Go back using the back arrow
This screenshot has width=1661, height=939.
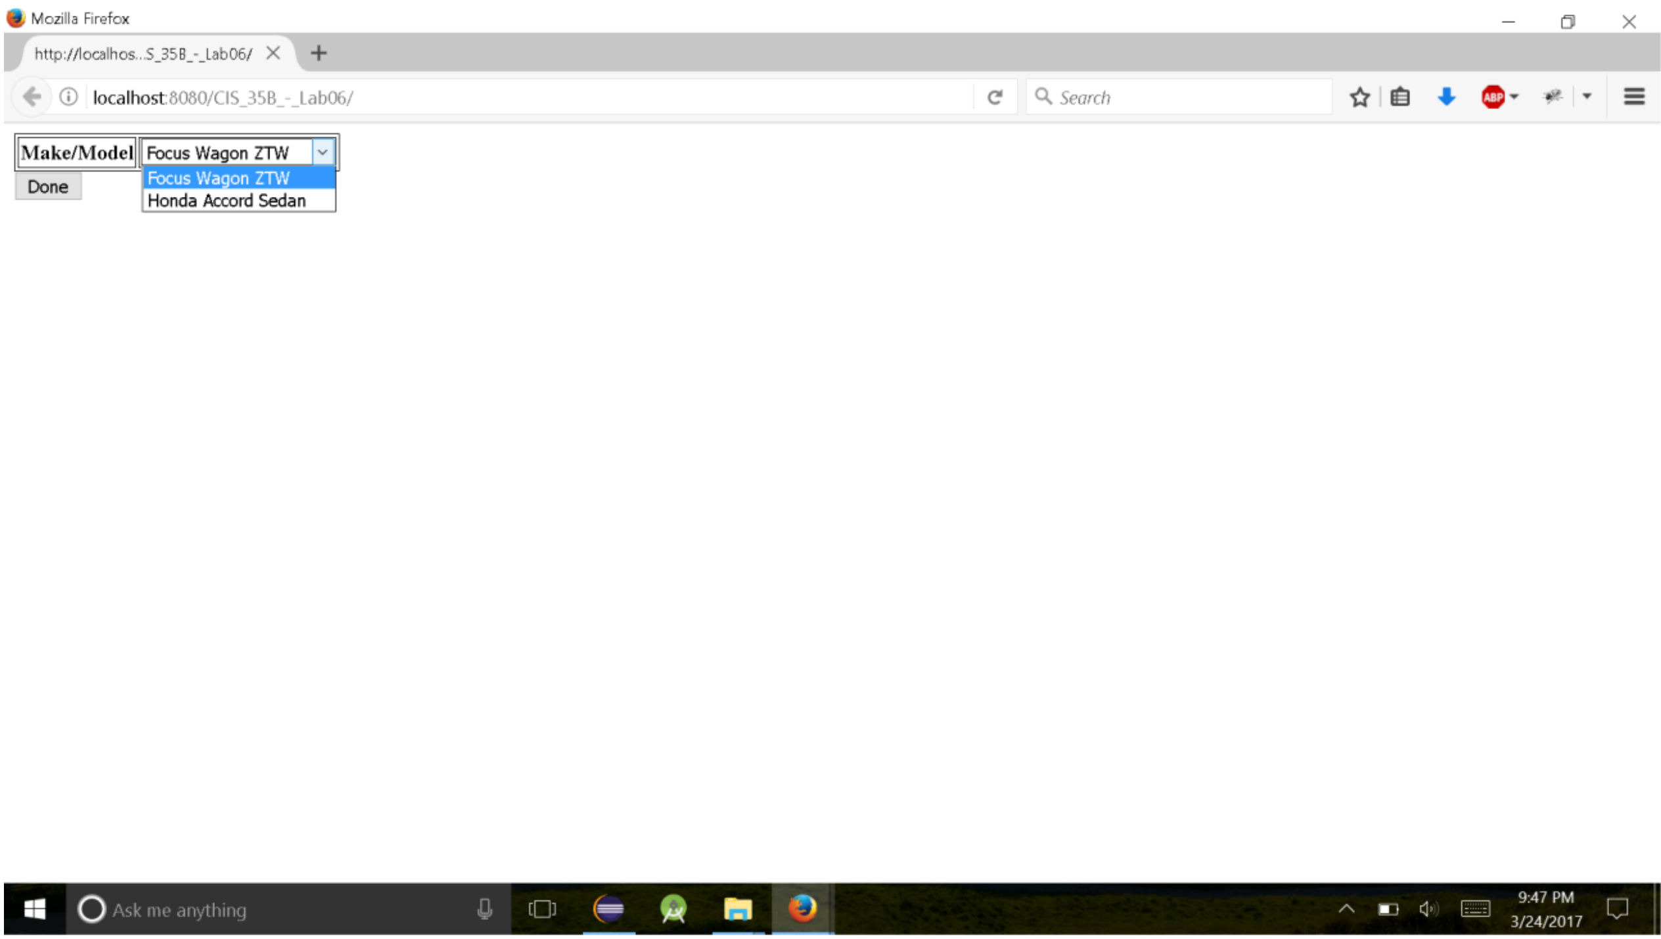point(32,97)
